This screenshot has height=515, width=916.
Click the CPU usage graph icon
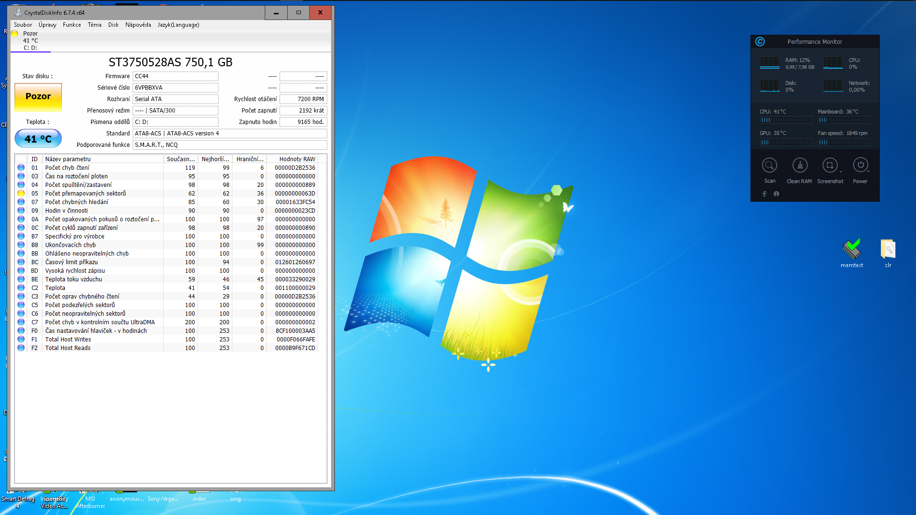pos(833,63)
